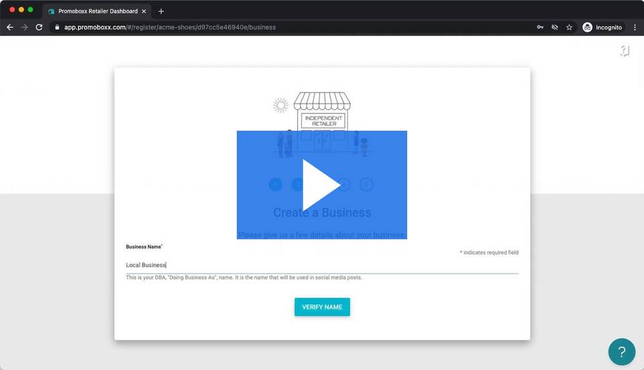
Task: Reload the Promoboxx page
Action: [39, 27]
